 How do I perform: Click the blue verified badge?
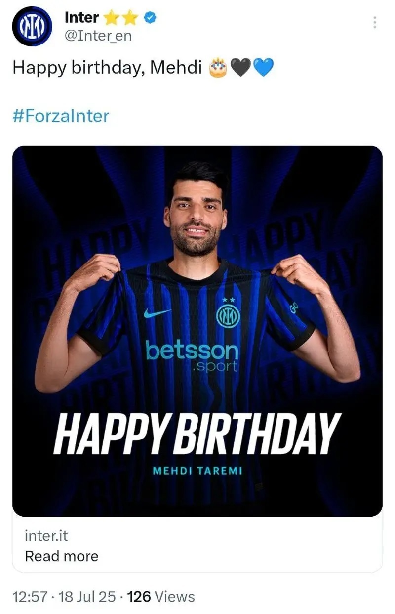tap(151, 18)
